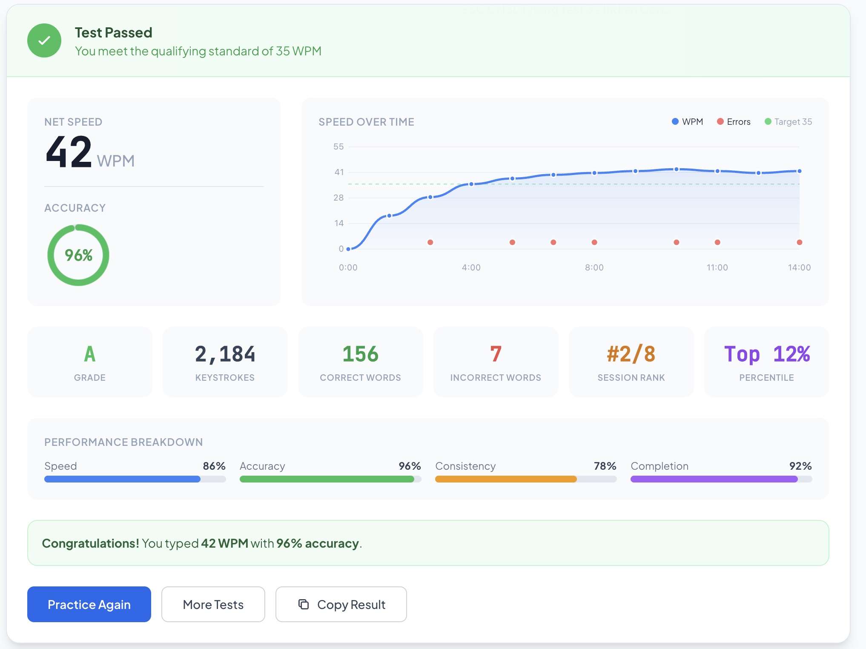Select the Completion 92% progress bar
Viewport: 866px width, 649px height.
721,479
